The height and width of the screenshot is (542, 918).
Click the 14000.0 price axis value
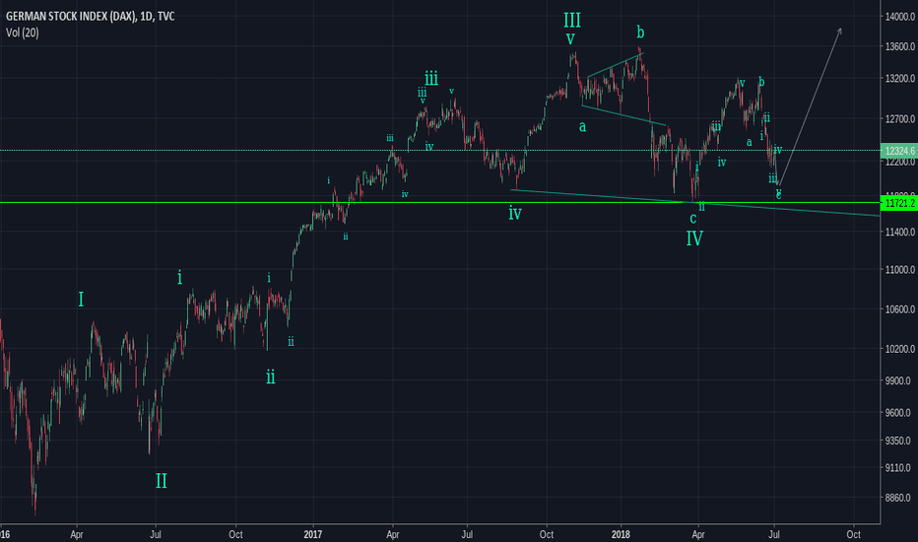tap(900, 17)
